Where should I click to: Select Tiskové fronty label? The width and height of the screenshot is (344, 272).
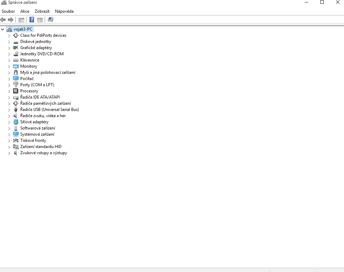coord(33,140)
